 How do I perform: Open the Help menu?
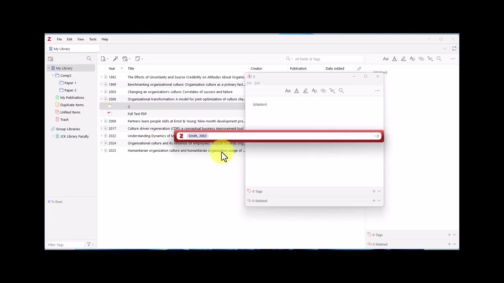(x=105, y=39)
